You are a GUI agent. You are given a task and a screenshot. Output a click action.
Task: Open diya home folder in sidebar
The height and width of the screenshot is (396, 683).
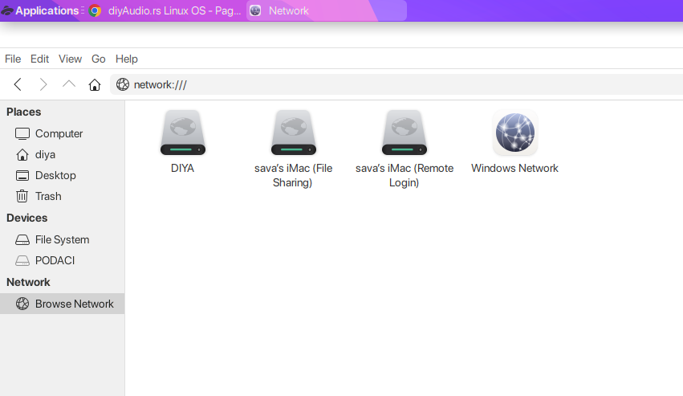(x=63, y=154)
